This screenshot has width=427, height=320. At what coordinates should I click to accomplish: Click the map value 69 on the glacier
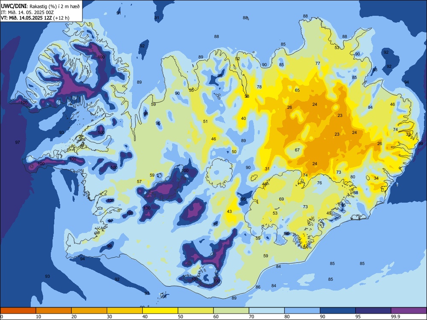(x=281, y=199)
